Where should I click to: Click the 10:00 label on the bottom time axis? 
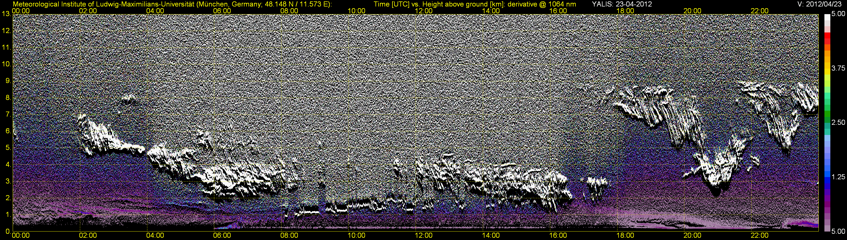(x=356, y=236)
